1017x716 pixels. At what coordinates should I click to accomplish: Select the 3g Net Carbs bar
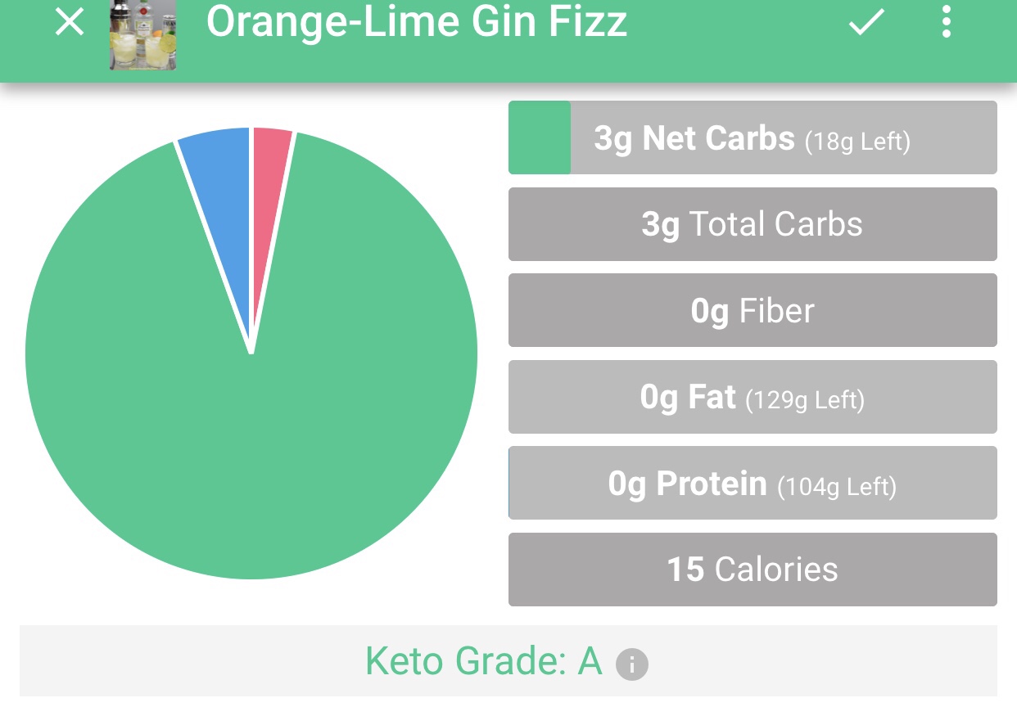tap(752, 137)
